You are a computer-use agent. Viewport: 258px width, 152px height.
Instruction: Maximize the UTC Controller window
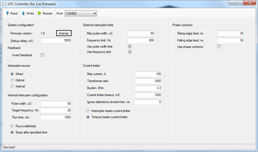239,3
